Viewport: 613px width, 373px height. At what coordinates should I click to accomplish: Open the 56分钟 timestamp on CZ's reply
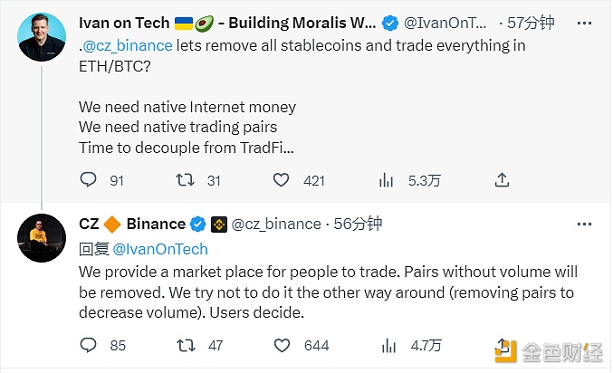click(x=359, y=224)
